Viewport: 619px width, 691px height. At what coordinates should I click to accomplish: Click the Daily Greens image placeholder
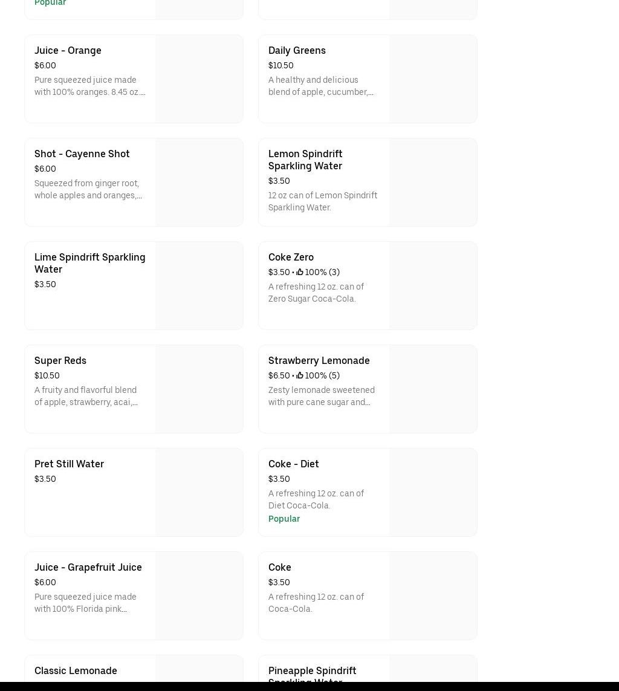point(433,79)
